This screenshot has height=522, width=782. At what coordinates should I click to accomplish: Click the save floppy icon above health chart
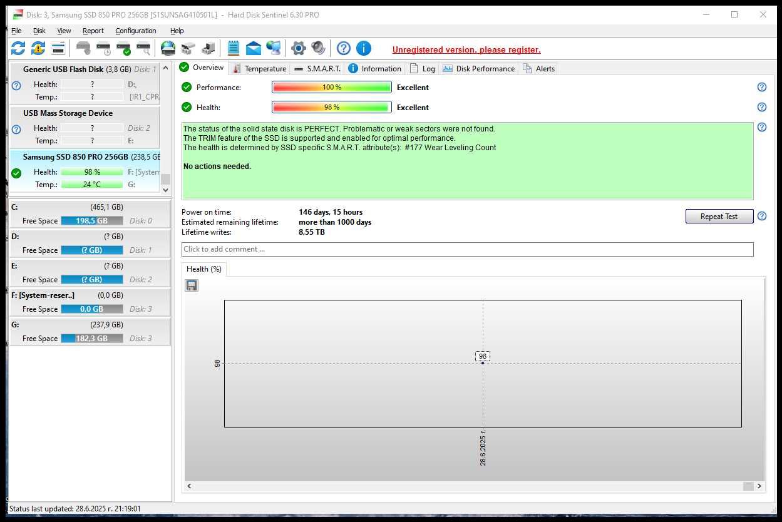[192, 285]
